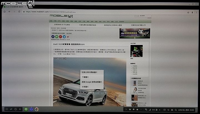Show more notifications via three dots

[141, 109]
